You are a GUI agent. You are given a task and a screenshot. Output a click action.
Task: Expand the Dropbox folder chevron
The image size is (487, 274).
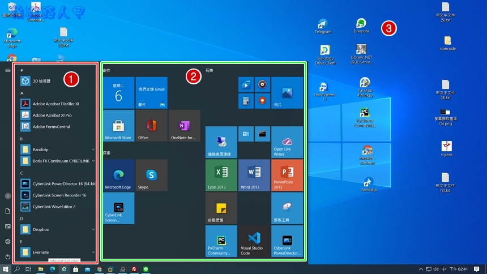(x=93, y=229)
